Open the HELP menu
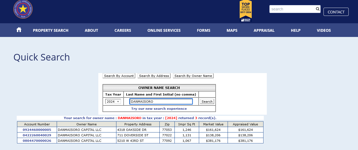The image size is (358, 150). coord(296,30)
